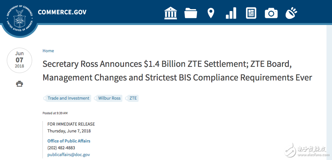Open the Trade and Investment tag

[x=68, y=98]
